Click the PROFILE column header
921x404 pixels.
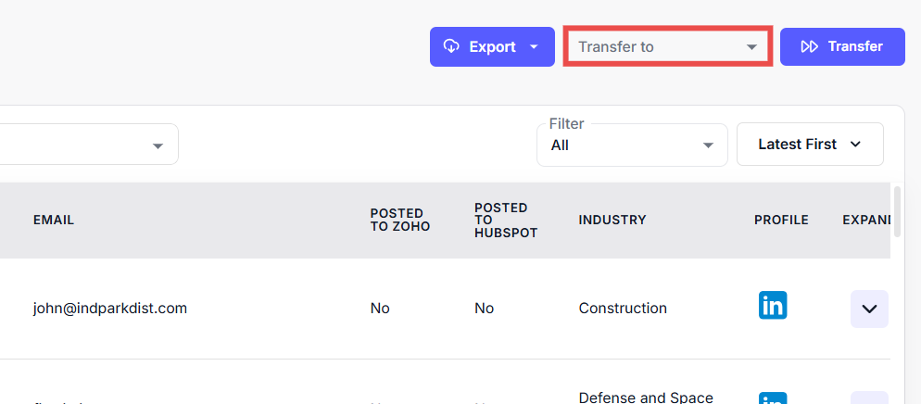(781, 220)
